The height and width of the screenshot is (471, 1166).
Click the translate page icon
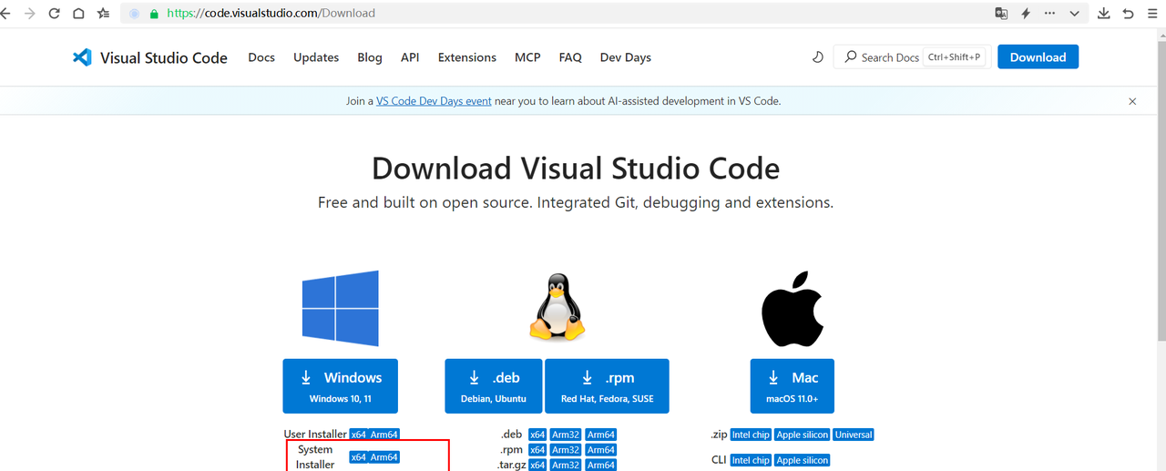[x=1001, y=14]
